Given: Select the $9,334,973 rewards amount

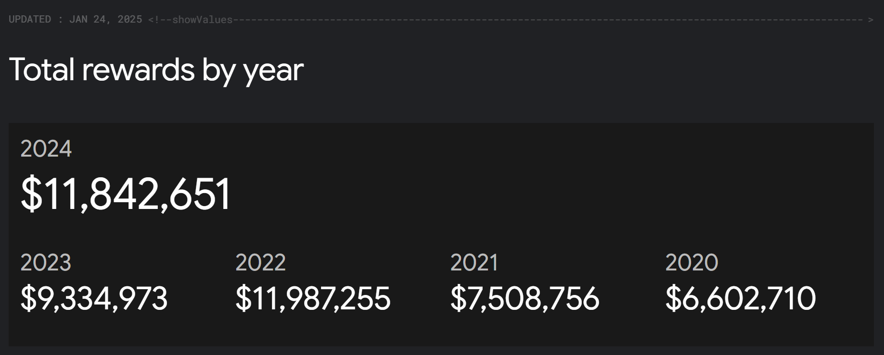Looking at the screenshot, I should pos(94,298).
